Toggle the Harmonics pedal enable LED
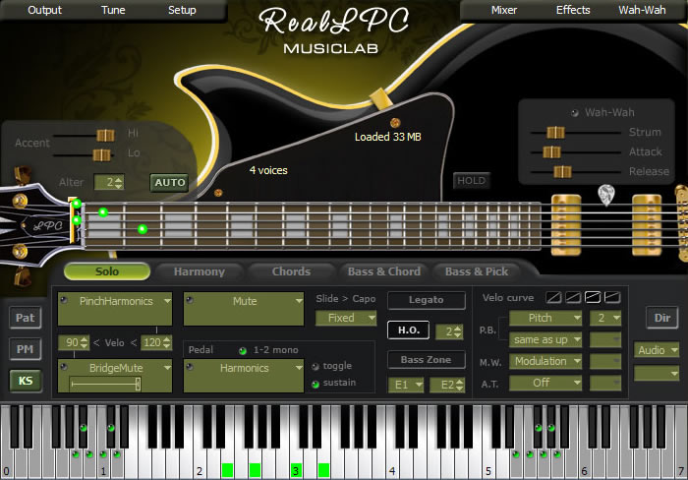This screenshot has width=688, height=480. [x=190, y=367]
